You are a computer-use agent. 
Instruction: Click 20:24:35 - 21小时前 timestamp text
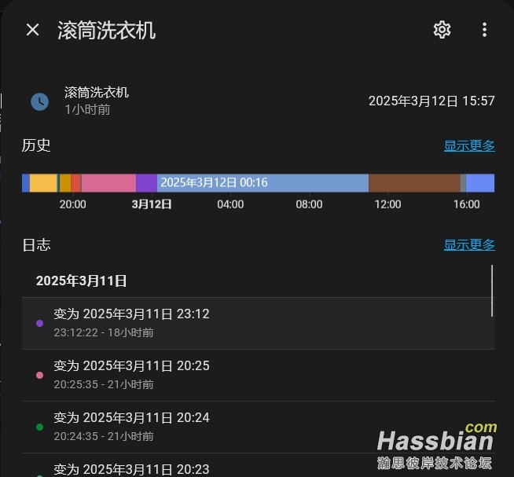tap(104, 436)
